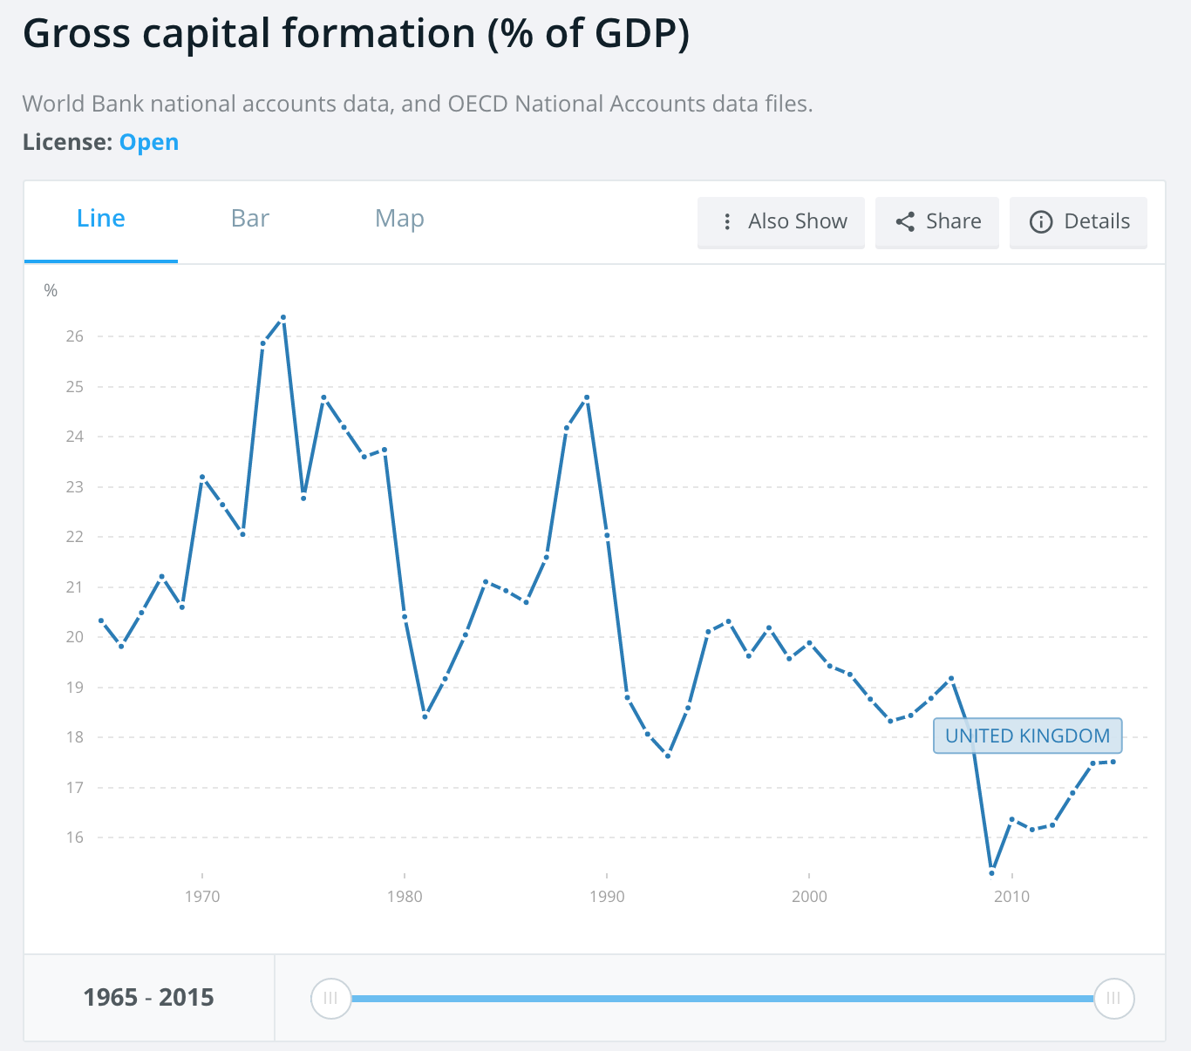Click the Share network icon

click(906, 222)
